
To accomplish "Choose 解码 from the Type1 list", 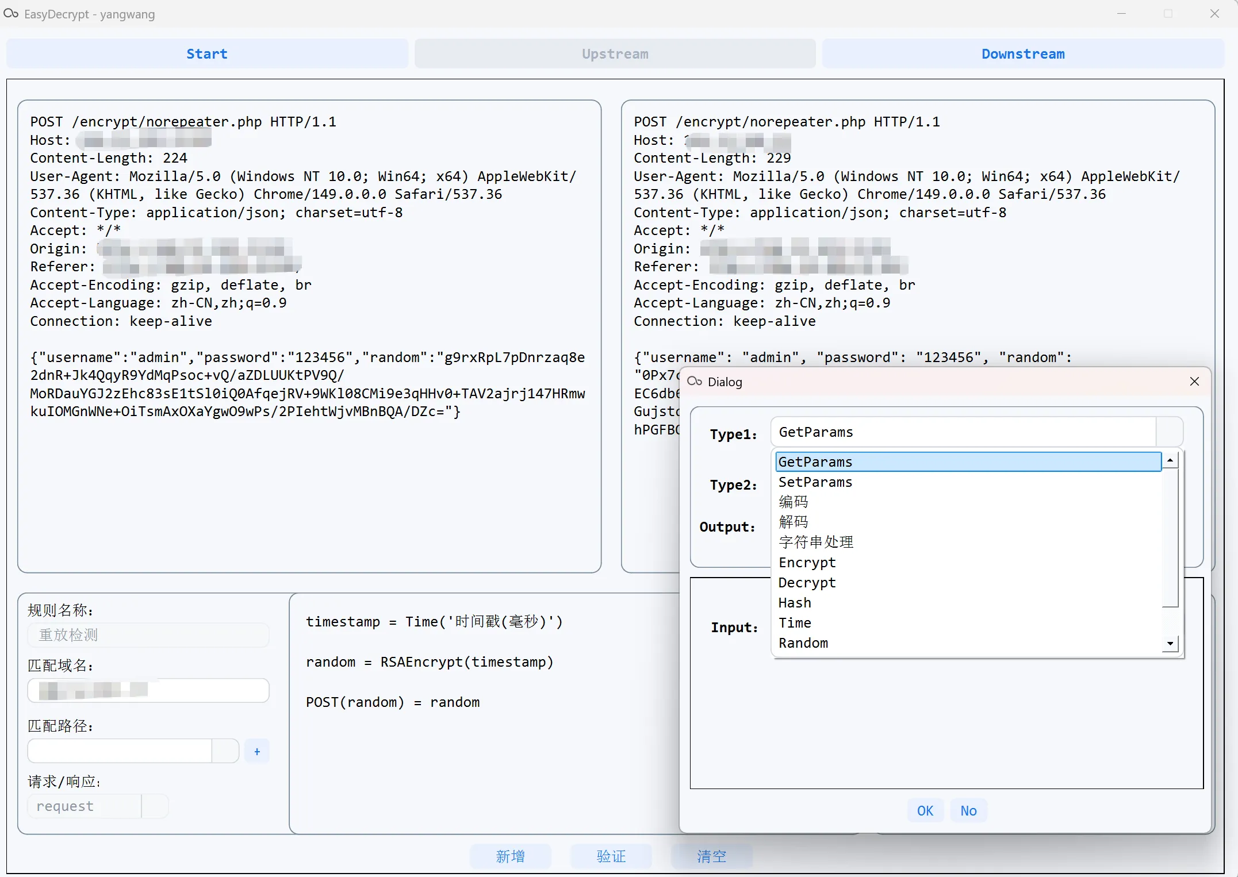I will click(x=968, y=522).
